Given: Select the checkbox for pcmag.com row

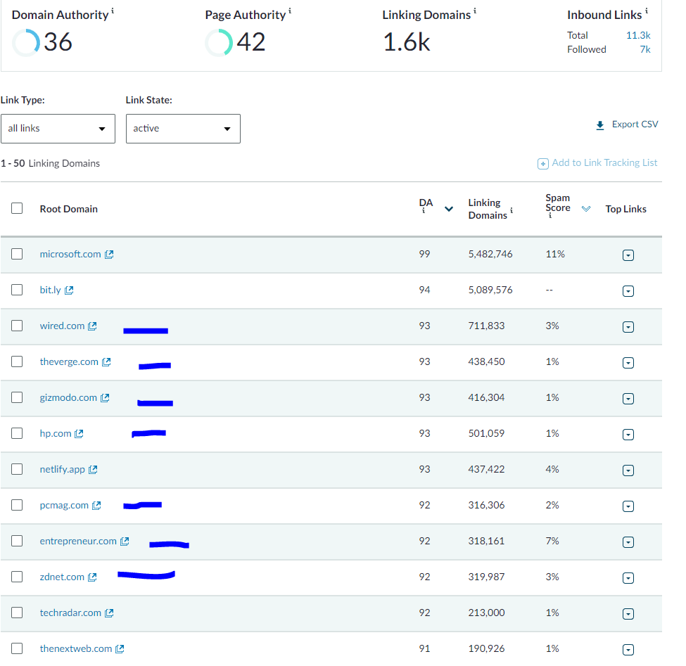Looking at the screenshot, I should pos(17,505).
